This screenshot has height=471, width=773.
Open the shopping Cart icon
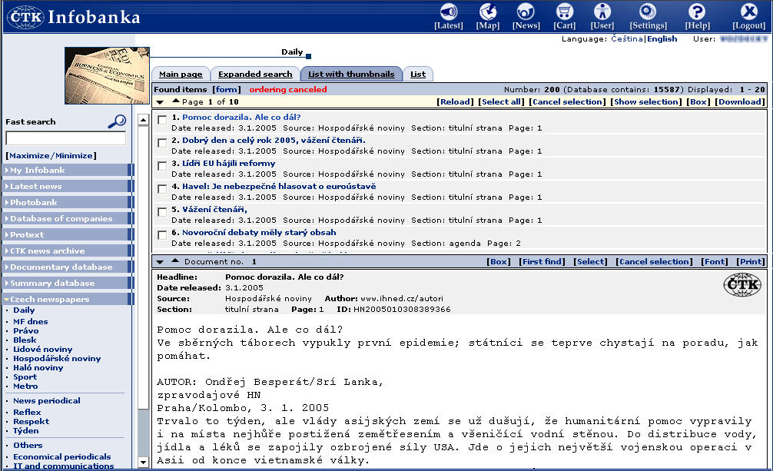(565, 12)
